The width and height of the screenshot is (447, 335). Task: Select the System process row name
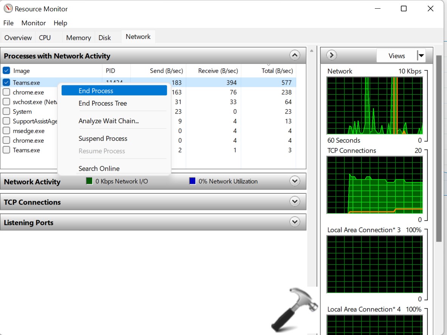click(x=22, y=111)
